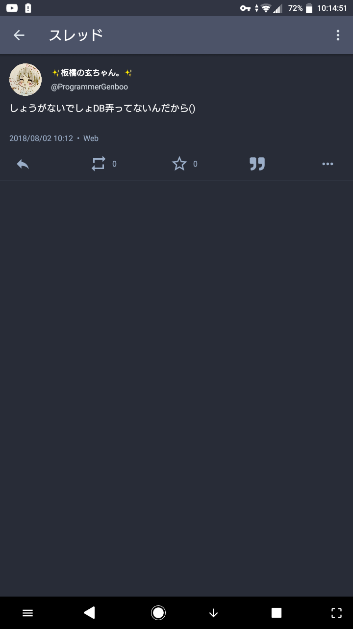Quote the post with the quotation icon
This screenshot has height=629, width=353.
pos(257,164)
